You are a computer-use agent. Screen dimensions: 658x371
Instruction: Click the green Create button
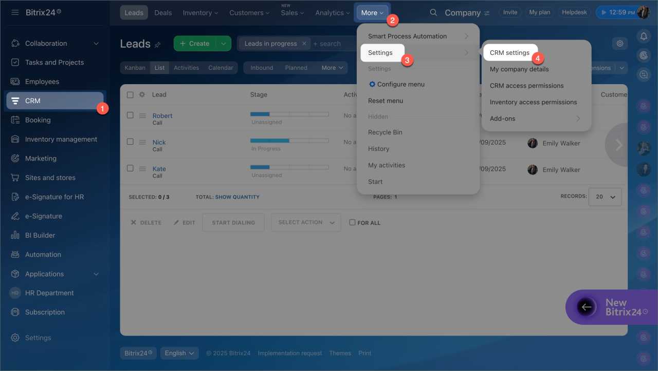(195, 44)
